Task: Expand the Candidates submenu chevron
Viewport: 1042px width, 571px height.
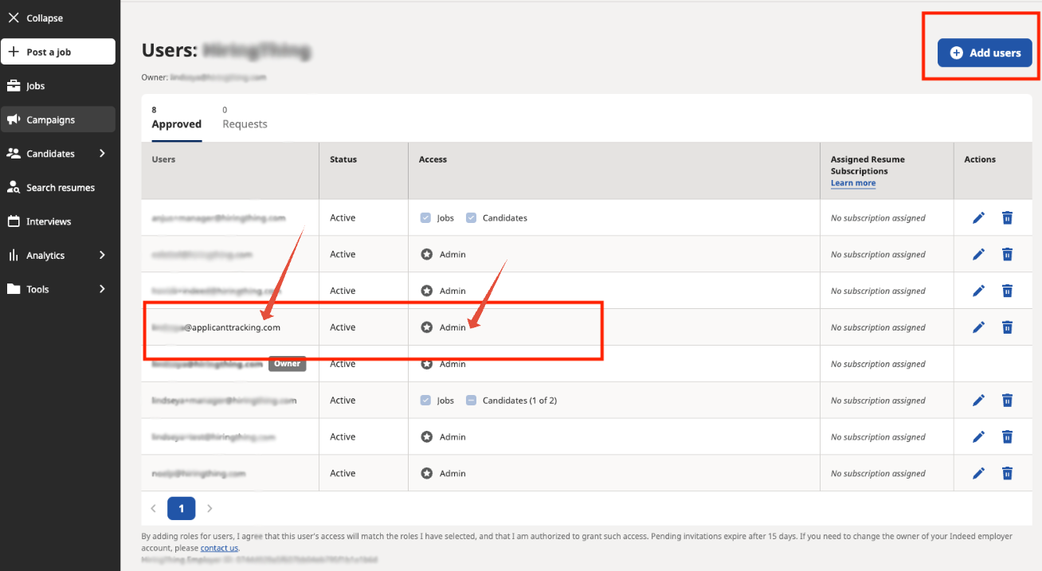Action: (x=102, y=153)
